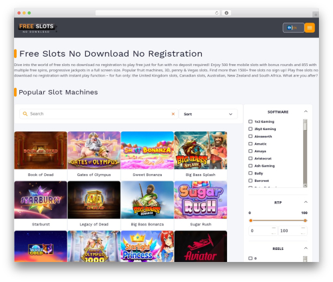Open the Sugar Rush game thumbnail
This screenshot has height=282, width=333.
200,200
